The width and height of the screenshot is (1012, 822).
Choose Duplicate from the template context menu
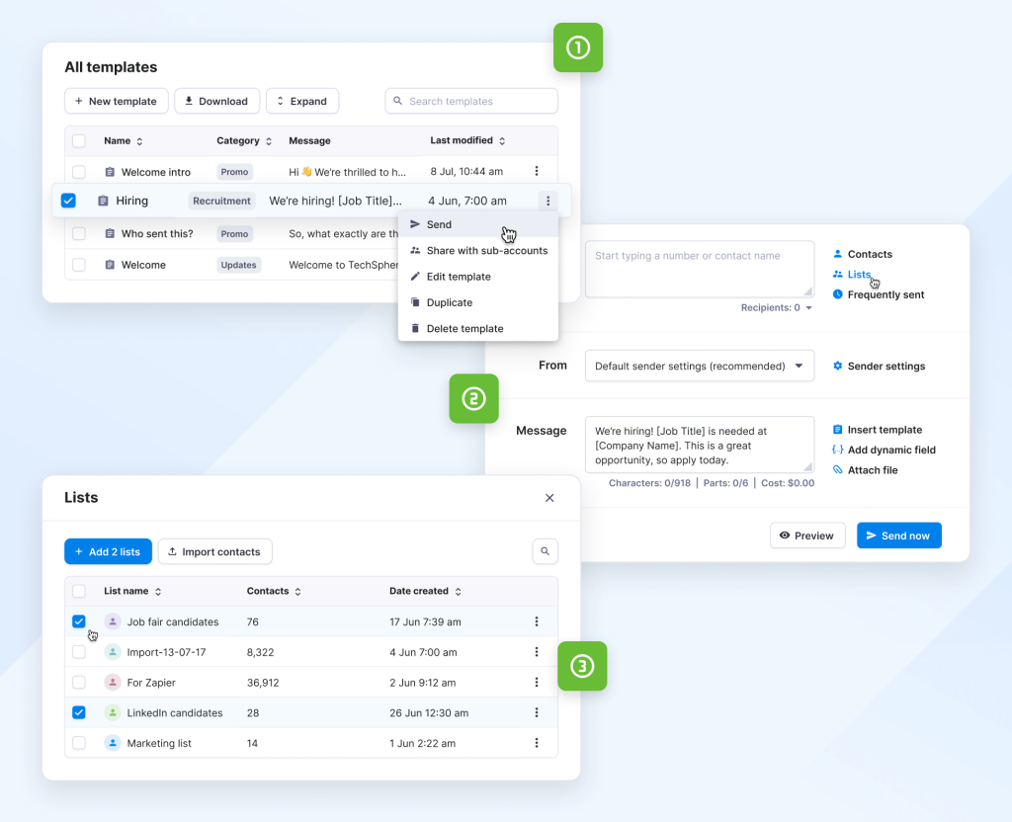pyautogui.click(x=449, y=302)
